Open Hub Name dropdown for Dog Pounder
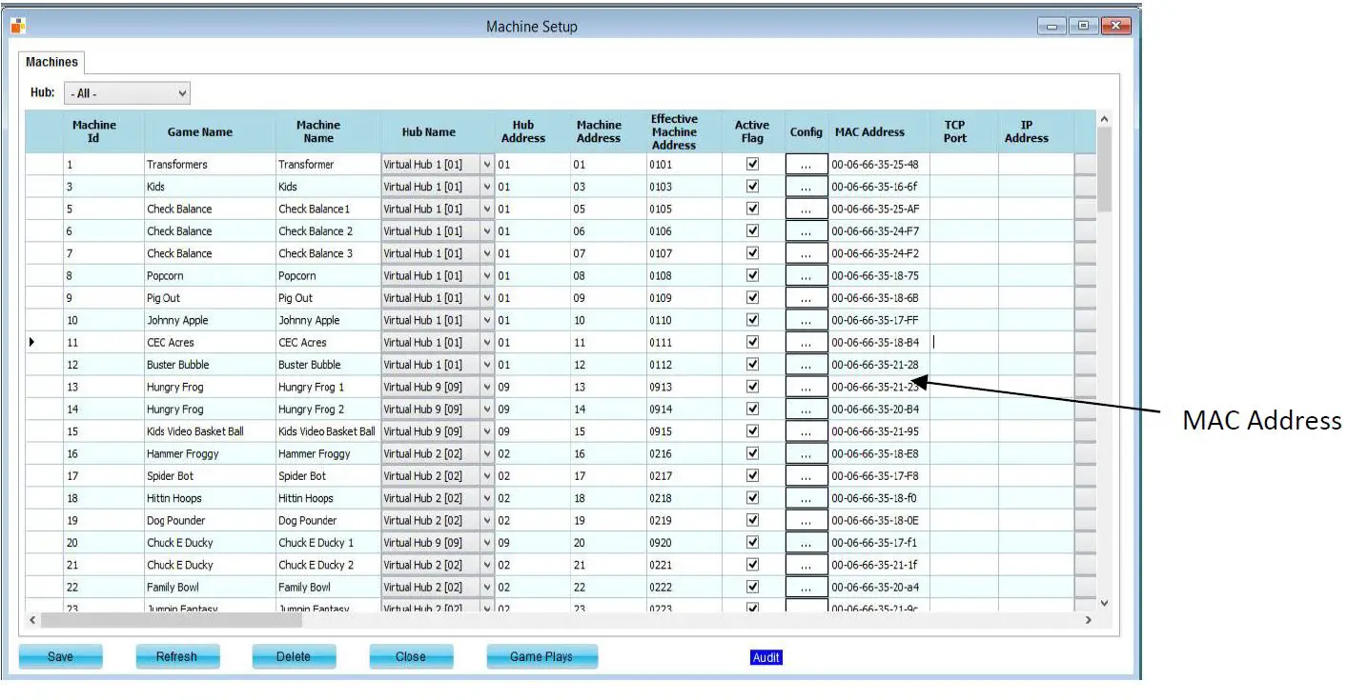 487,521
